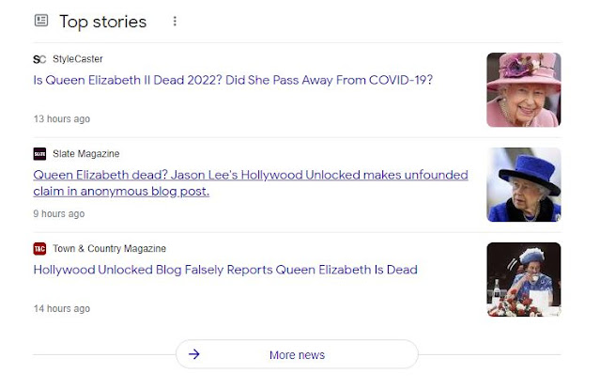This screenshot has width=600, height=389.
Task: Click the arrow icon in More news
Action: (x=194, y=354)
